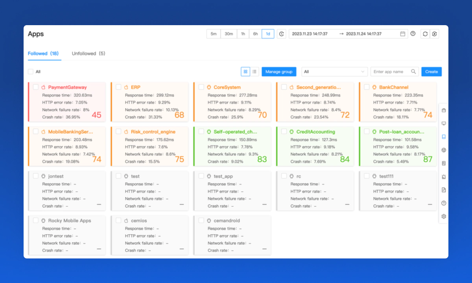The height and width of the screenshot is (283, 472).
Task: Open the help icon in right sidebar
Action: click(x=444, y=203)
